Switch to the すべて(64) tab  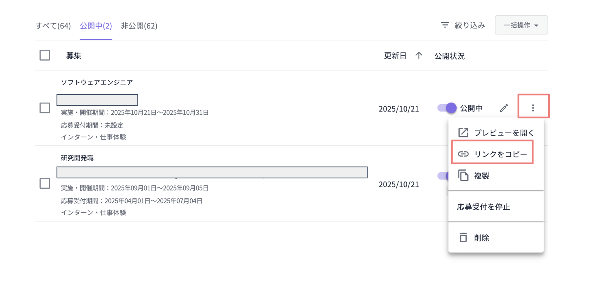[53, 26]
